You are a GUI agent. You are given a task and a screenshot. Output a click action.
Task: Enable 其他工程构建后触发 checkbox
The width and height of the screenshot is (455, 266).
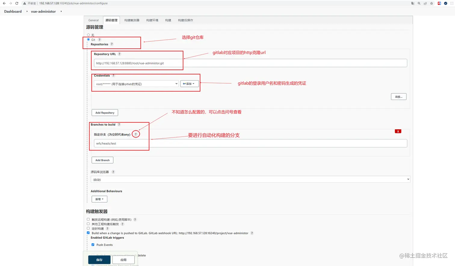[x=88, y=224]
